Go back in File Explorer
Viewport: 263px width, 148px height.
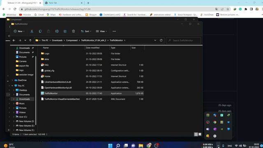[14, 40]
